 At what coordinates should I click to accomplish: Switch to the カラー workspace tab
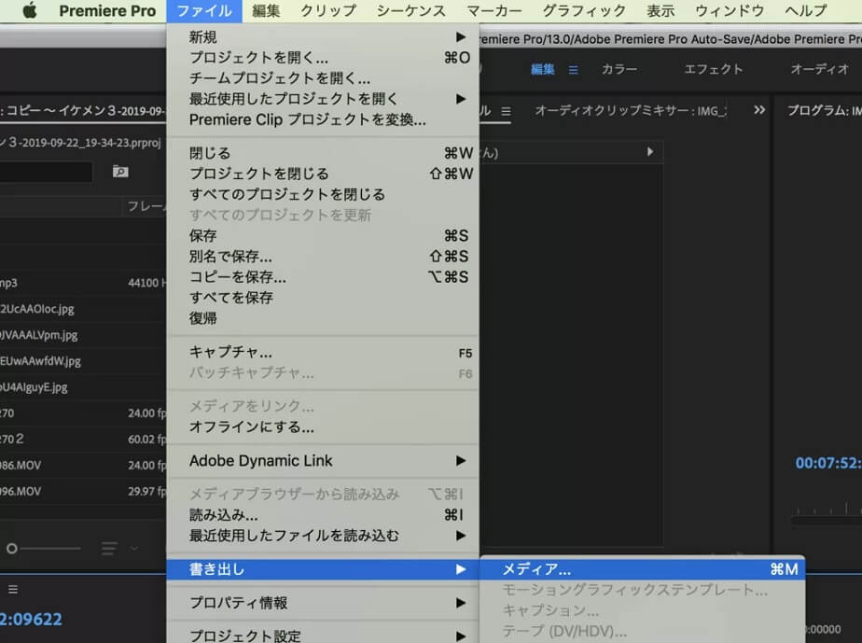click(619, 69)
